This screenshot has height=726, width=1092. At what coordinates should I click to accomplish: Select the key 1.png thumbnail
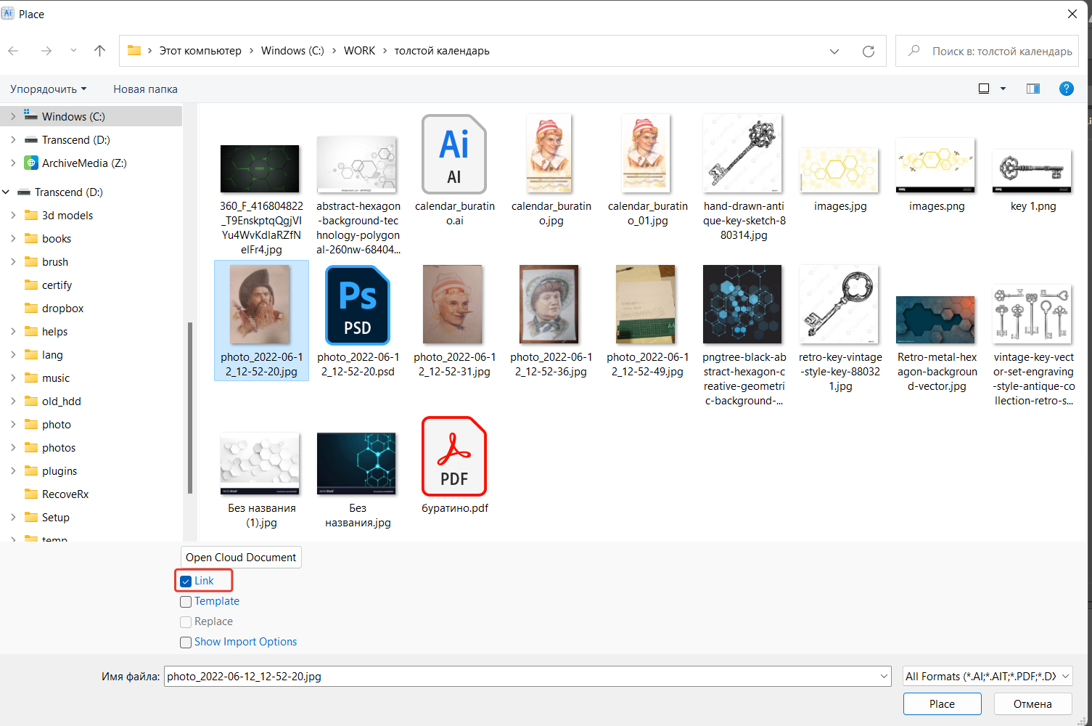coord(1032,170)
